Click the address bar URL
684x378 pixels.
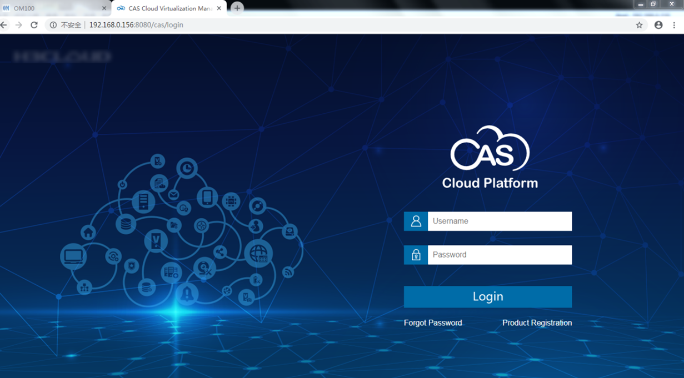pyautogui.click(x=136, y=25)
